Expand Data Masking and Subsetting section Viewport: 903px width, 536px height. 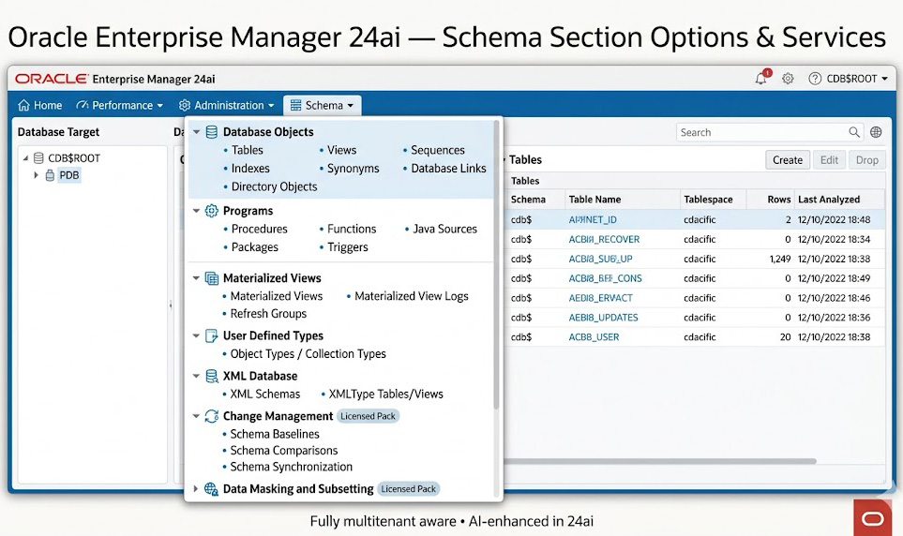click(196, 489)
